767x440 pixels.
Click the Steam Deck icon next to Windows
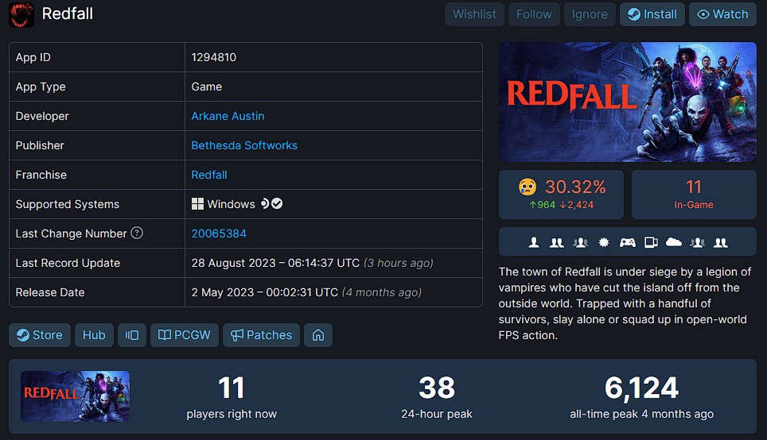tap(265, 203)
